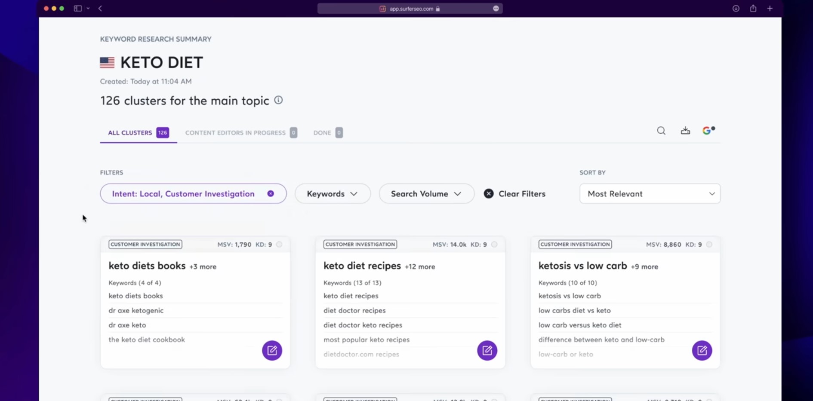Open the browser downloads icon

click(x=736, y=9)
